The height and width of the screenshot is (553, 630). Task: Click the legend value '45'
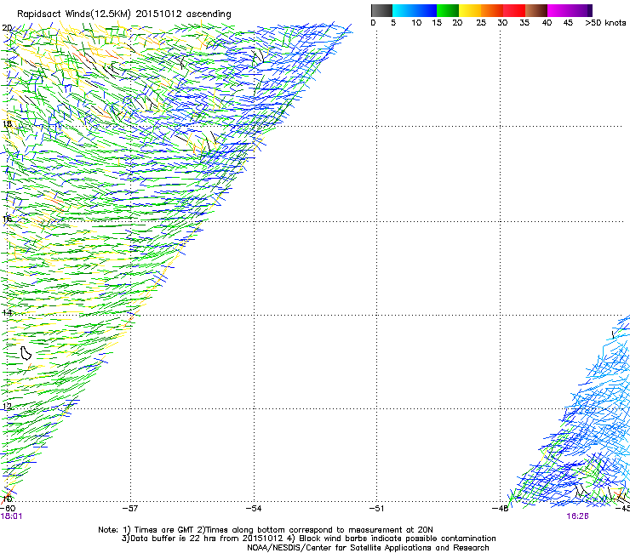[568, 23]
